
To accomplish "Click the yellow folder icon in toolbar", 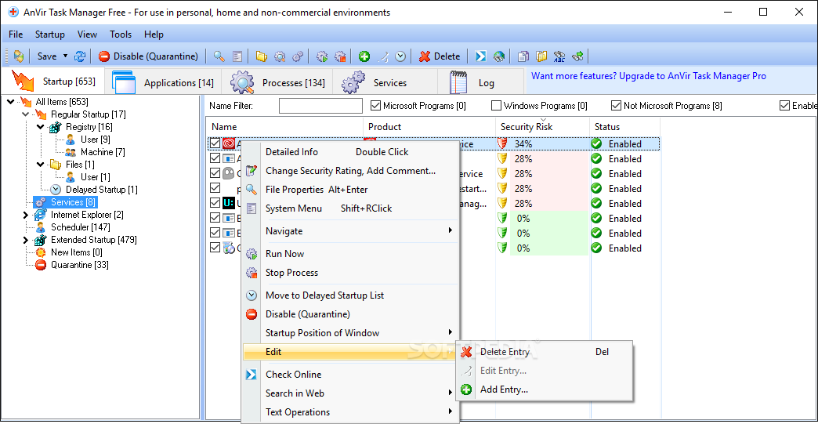I will click(262, 56).
